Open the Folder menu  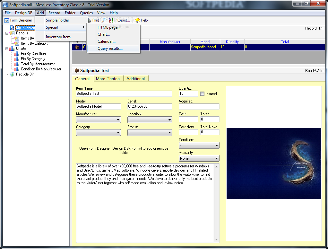(x=70, y=13)
